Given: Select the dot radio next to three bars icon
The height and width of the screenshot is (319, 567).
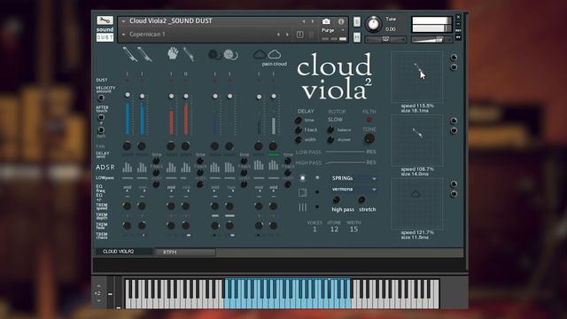Looking at the screenshot, I should point(317,206).
